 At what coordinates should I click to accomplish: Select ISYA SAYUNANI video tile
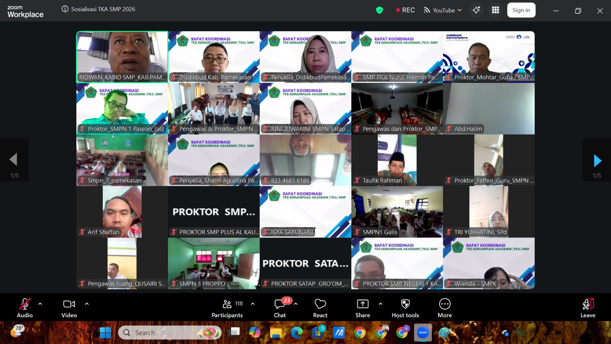click(x=305, y=212)
